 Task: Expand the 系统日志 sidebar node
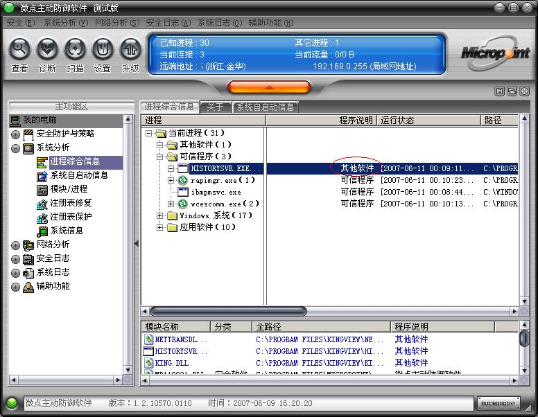15,273
